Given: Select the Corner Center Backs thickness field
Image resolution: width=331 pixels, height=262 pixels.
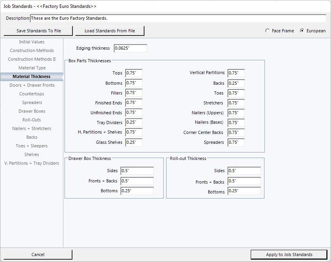Looking at the screenshot, I should coord(236,132).
